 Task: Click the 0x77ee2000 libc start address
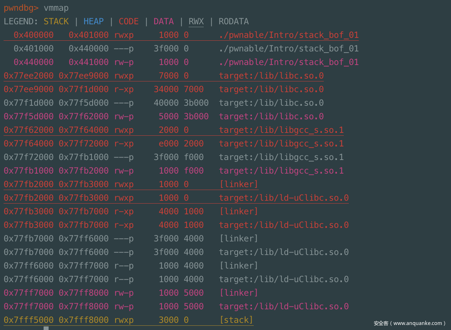29,76
